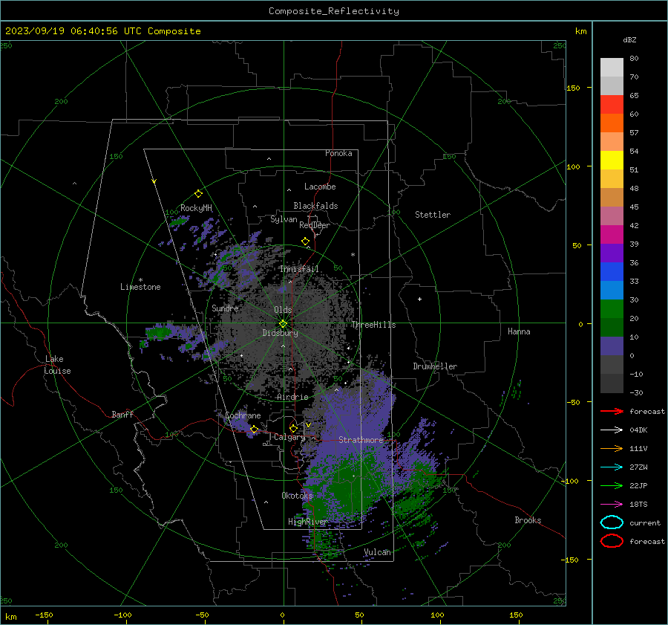This screenshot has width=668, height=625.
Task: Click the Blackfalds town label
Action: [315, 206]
